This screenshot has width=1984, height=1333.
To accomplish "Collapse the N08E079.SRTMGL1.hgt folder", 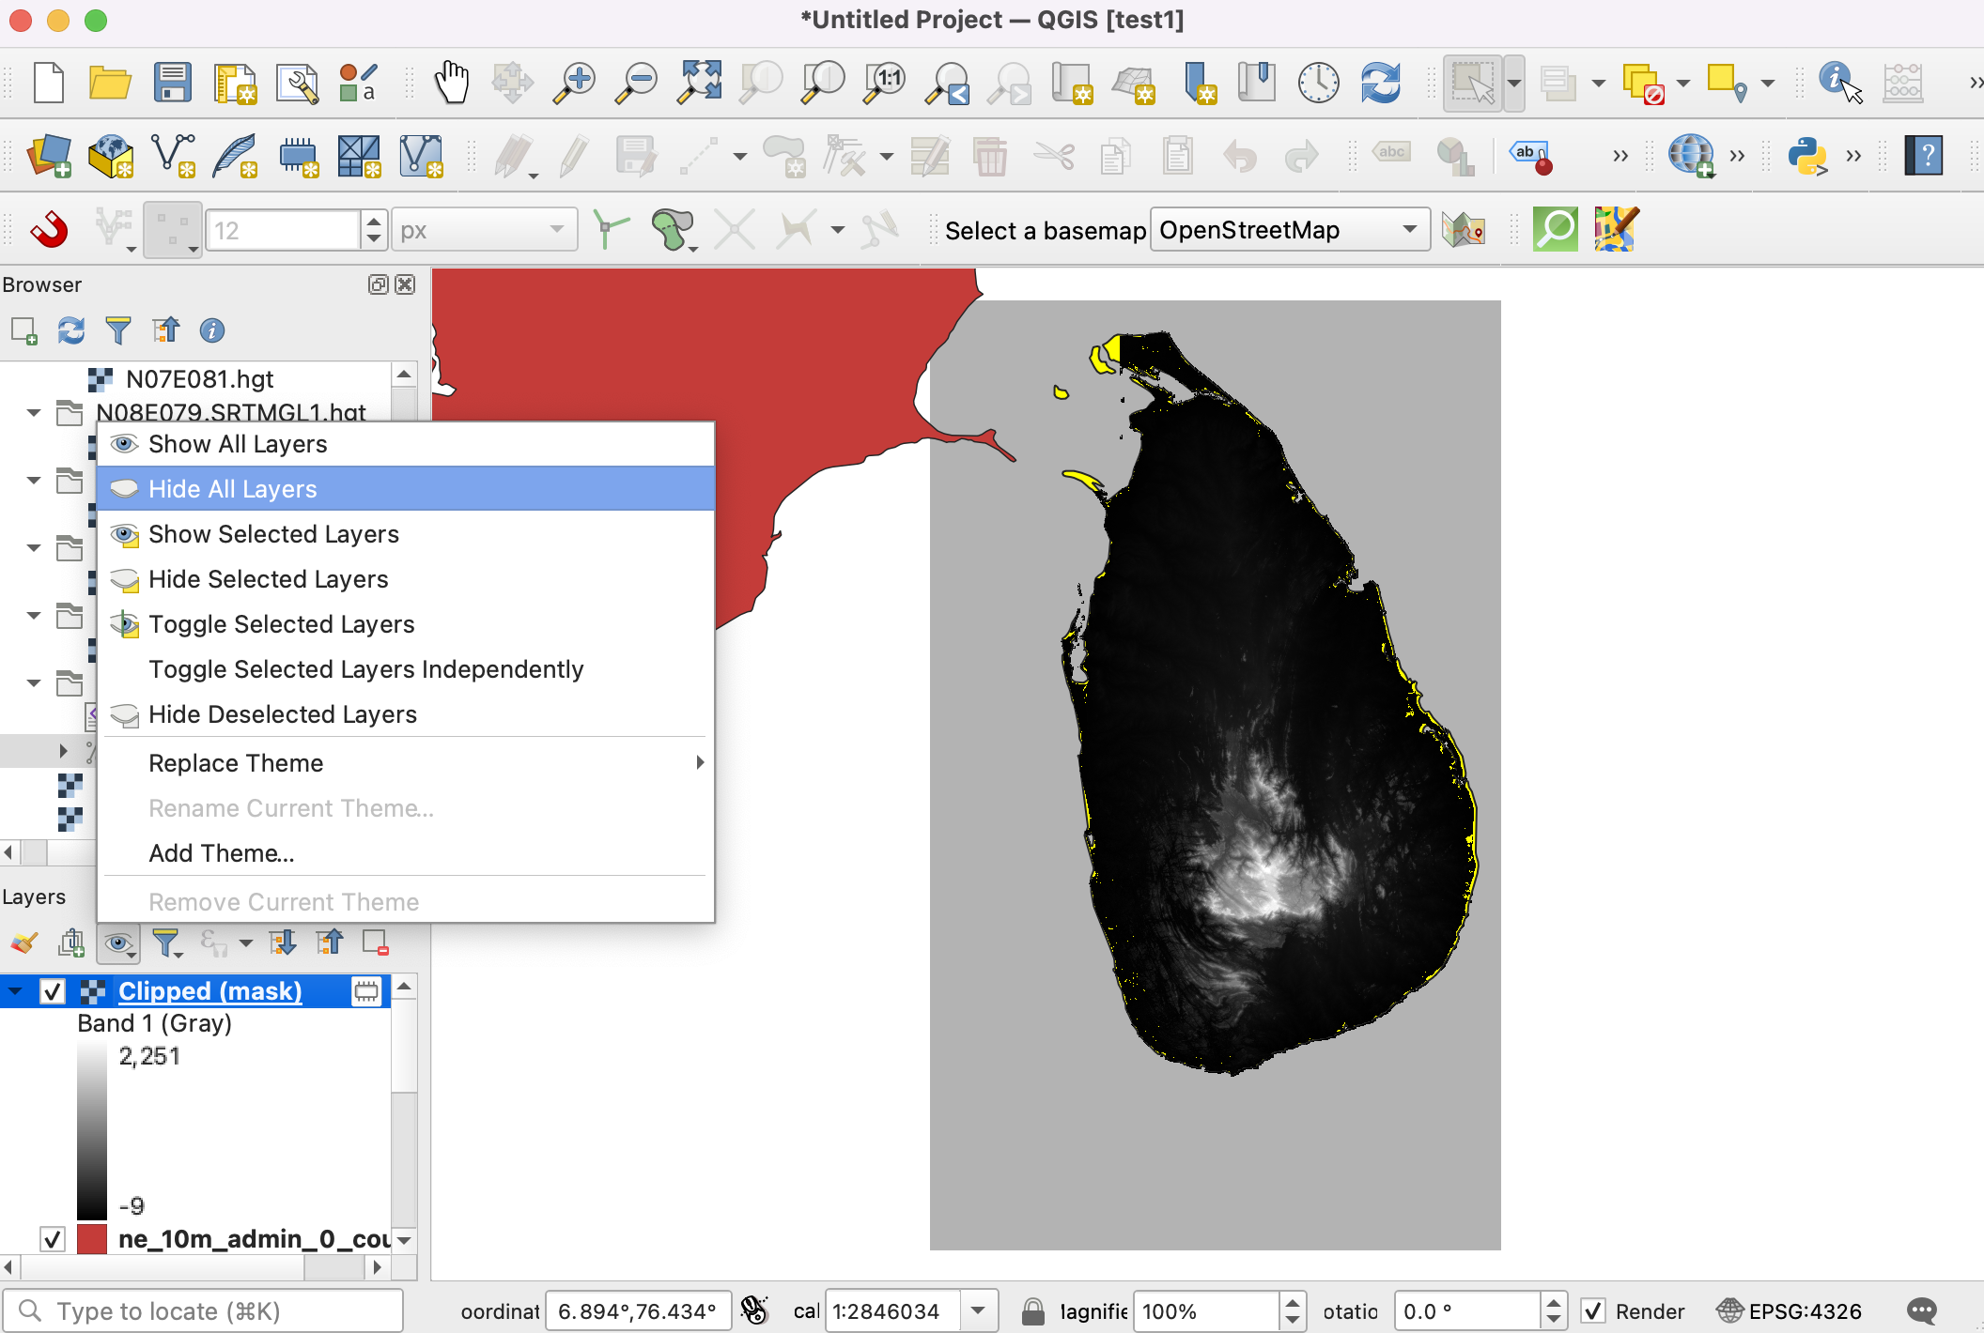I will pyautogui.click(x=34, y=412).
